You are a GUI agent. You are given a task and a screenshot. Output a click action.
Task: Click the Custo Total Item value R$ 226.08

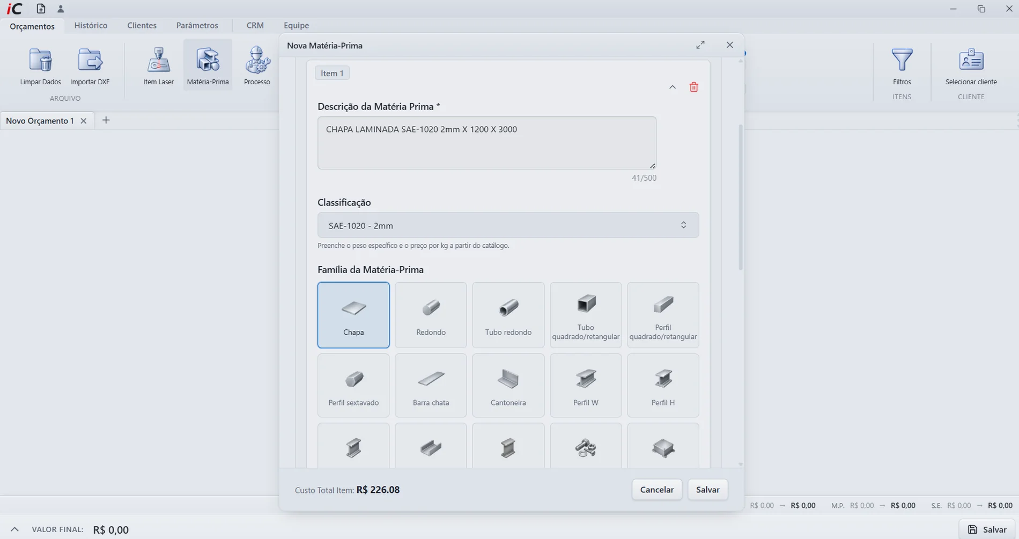378,490
